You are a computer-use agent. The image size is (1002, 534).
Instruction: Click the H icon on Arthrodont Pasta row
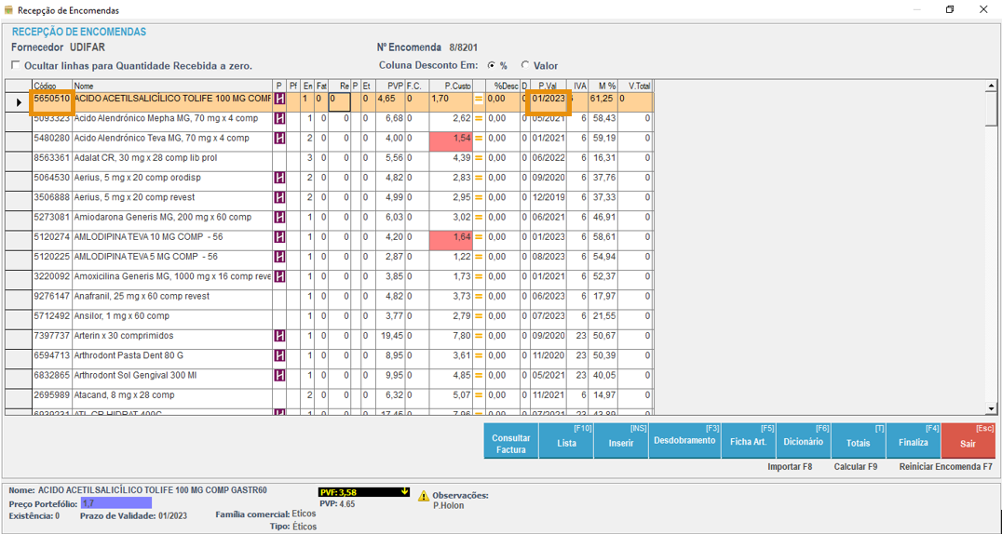coord(278,355)
